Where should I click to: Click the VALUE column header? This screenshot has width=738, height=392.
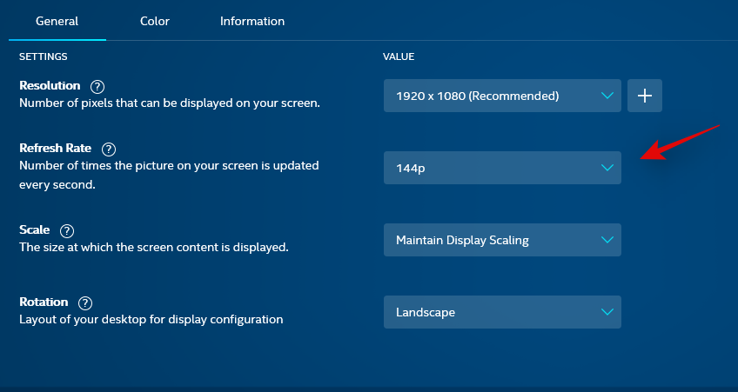coord(399,56)
